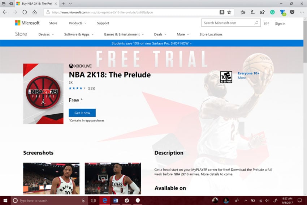
Task: Click the Microsoft logo
Action: point(27,23)
